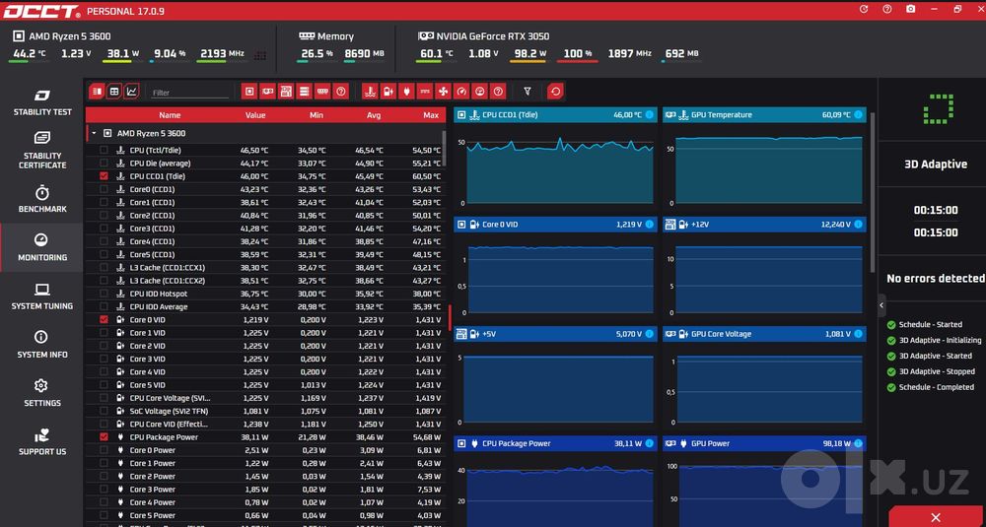Open info for CPU CCD1 (Tdie) graph

point(650,115)
